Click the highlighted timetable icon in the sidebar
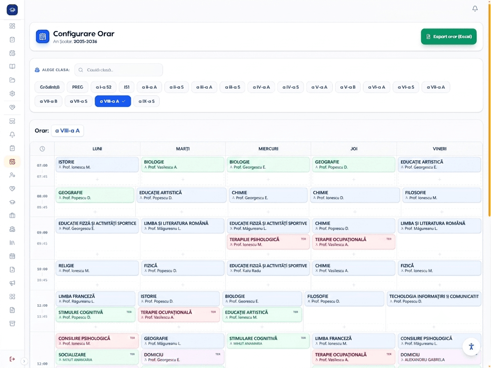Image resolution: width=491 pixels, height=368 pixels. [12, 162]
